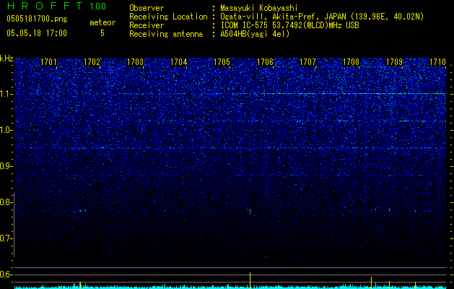
Task: Click the 1.1 frequency axis label
Action: 6,94
